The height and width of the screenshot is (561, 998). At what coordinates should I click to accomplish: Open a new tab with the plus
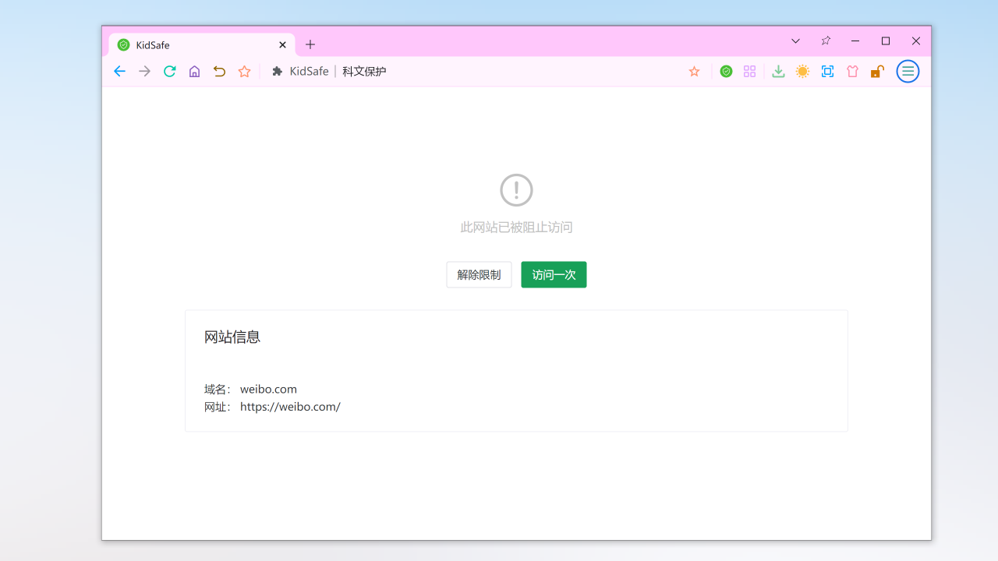coord(310,44)
